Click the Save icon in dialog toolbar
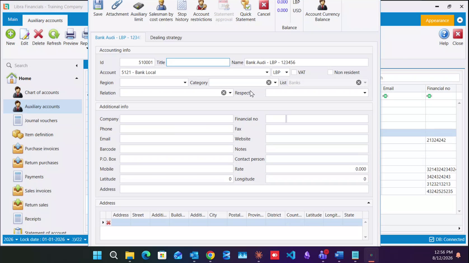 tap(98, 8)
